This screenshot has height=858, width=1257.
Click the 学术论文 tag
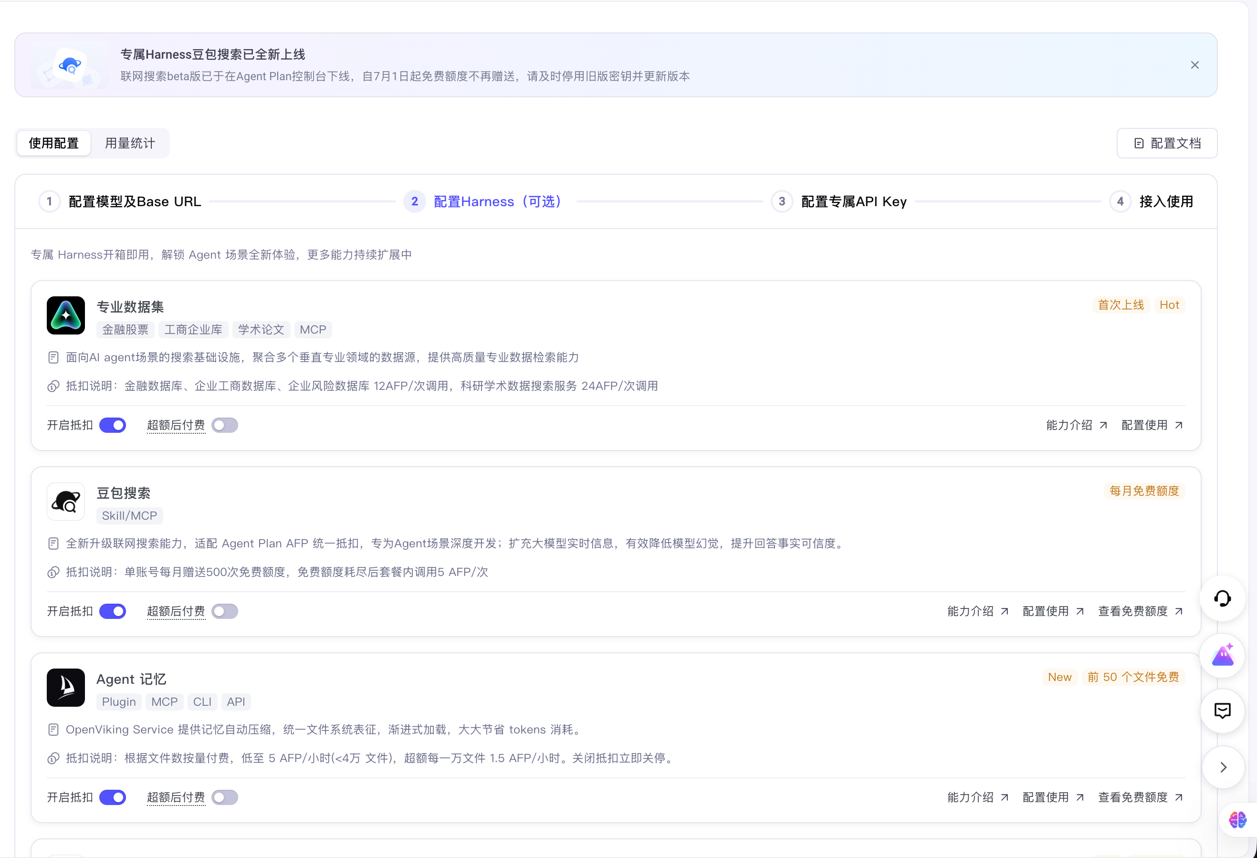(x=261, y=329)
